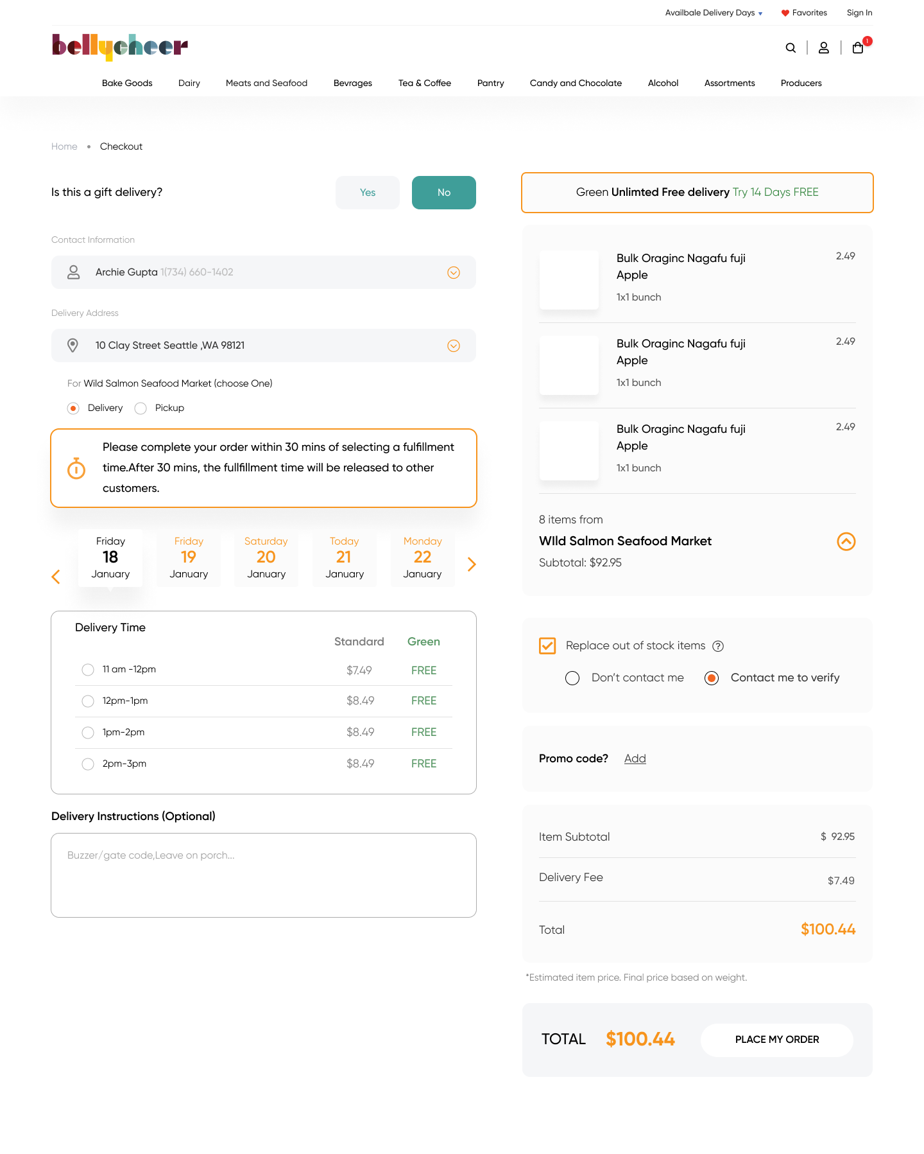Click the replace items help icon
This screenshot has width=924, height=1154.
click(719, 646)
